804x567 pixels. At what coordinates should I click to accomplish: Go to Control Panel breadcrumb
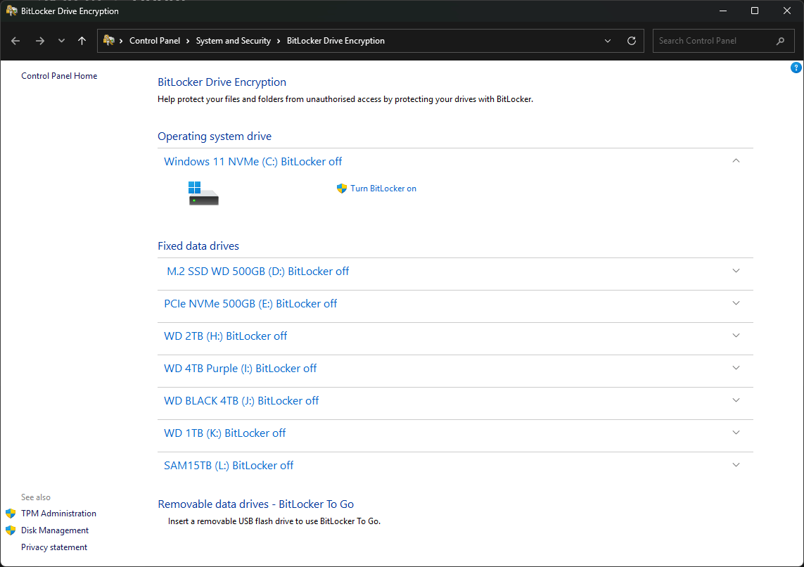pos(155,41)
